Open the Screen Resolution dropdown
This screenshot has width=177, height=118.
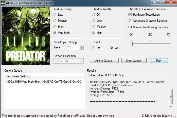pyautogui.click(x=68, y=61)
